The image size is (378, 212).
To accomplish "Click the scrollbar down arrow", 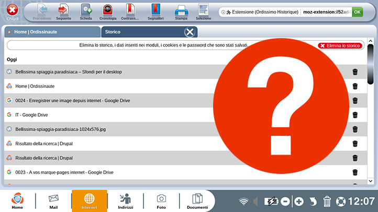I will (371, 181).
